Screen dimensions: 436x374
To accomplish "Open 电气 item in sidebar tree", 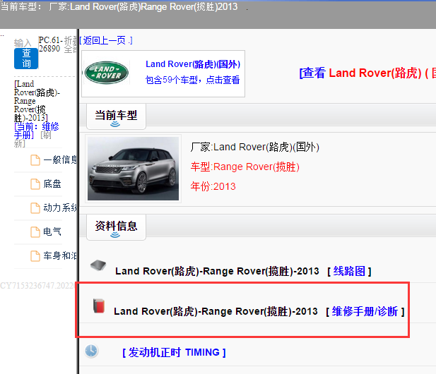I will click(x=52, y=231).
